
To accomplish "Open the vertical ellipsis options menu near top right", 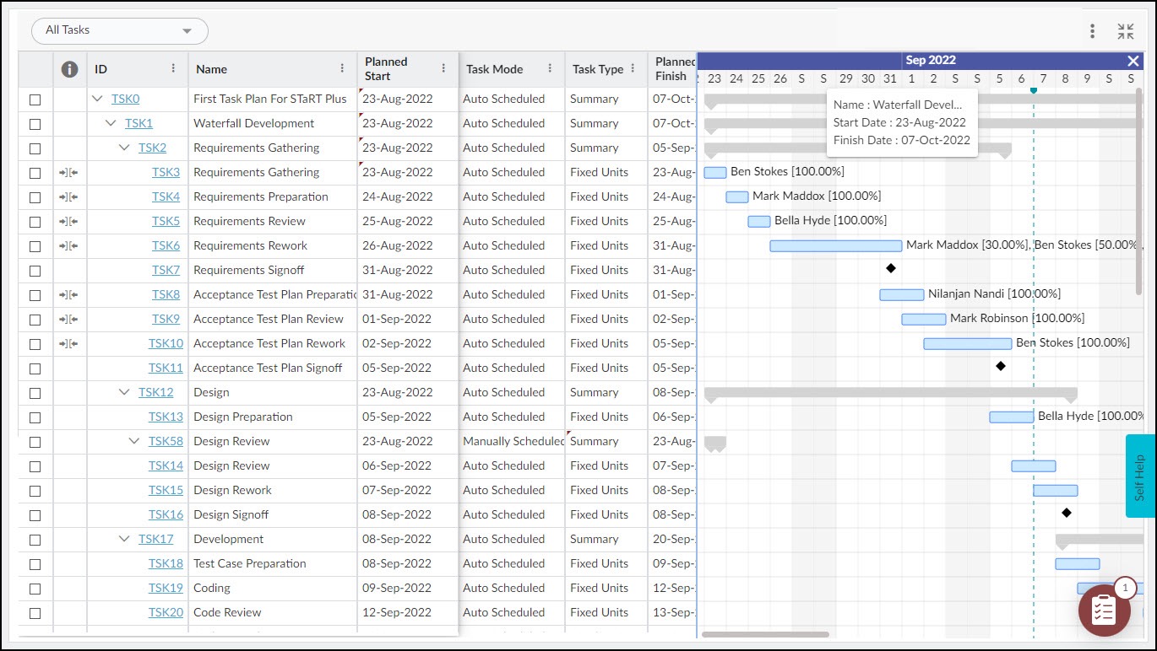I will click(1091, 30).
